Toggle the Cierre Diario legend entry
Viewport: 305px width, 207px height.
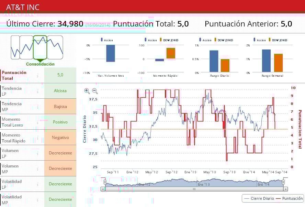[x=259, y=198]
